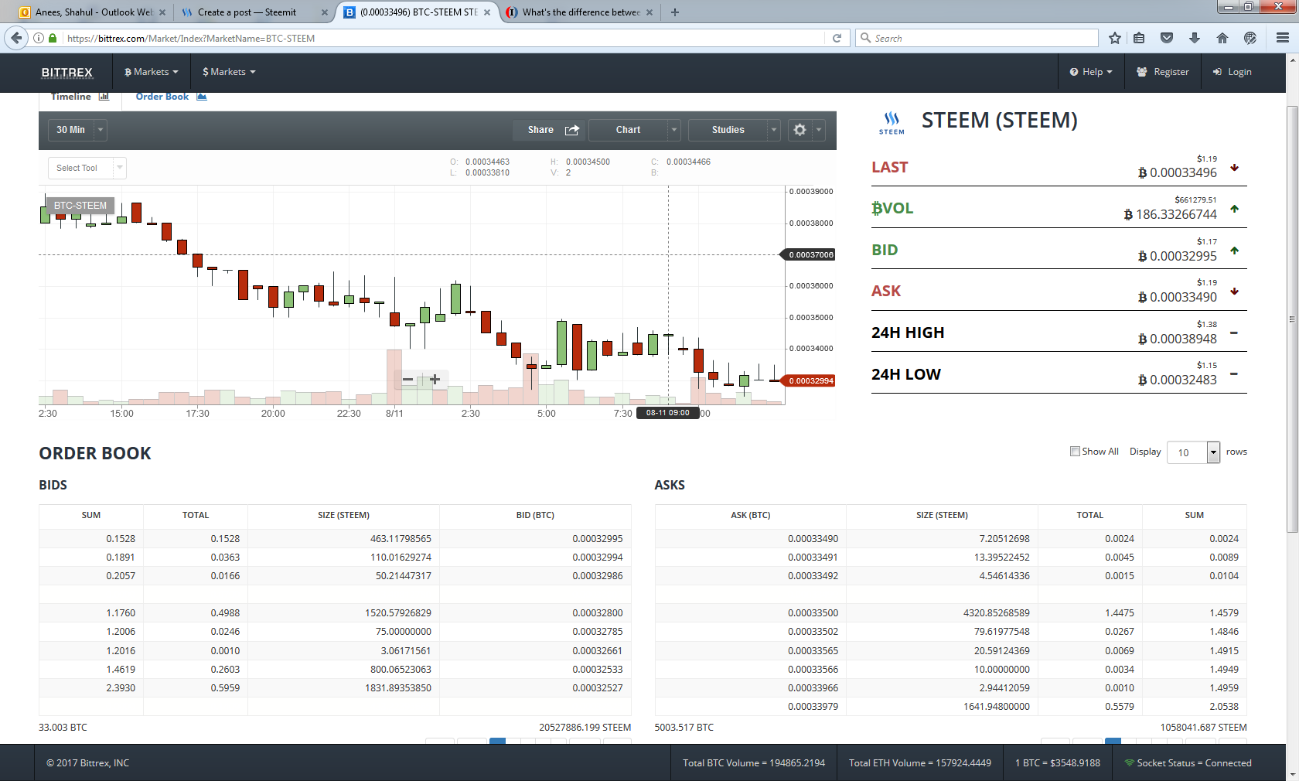The height and width of the screenshot is (781, 1299).
Task: Select the ask row priced 0.00033500
Action: point(950,613)
